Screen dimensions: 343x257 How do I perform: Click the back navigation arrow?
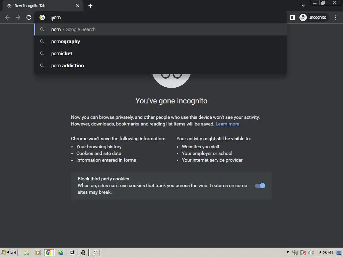coord(7,17)
